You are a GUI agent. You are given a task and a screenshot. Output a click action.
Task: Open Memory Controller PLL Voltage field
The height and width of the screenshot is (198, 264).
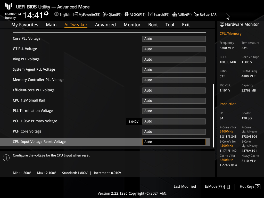(x=174, y=80)
